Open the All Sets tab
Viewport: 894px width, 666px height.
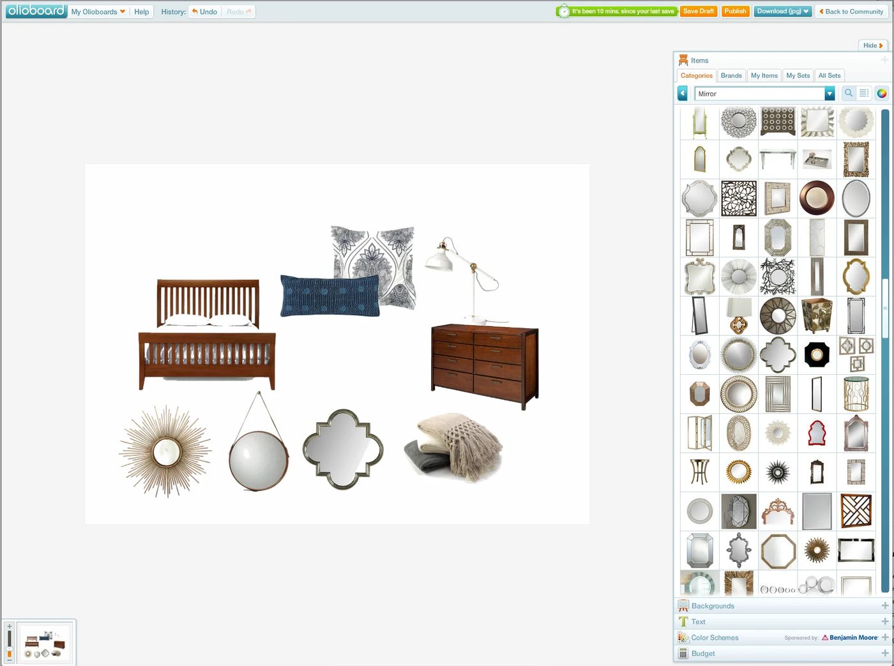(x=830, y=75)
